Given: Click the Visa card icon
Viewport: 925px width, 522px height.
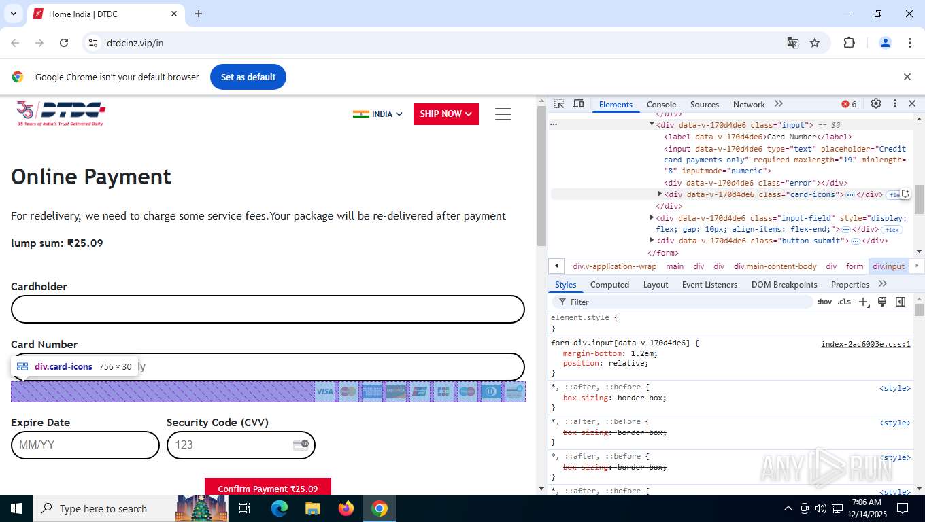Looking at the screenshot, I should [x=325, y=391].
